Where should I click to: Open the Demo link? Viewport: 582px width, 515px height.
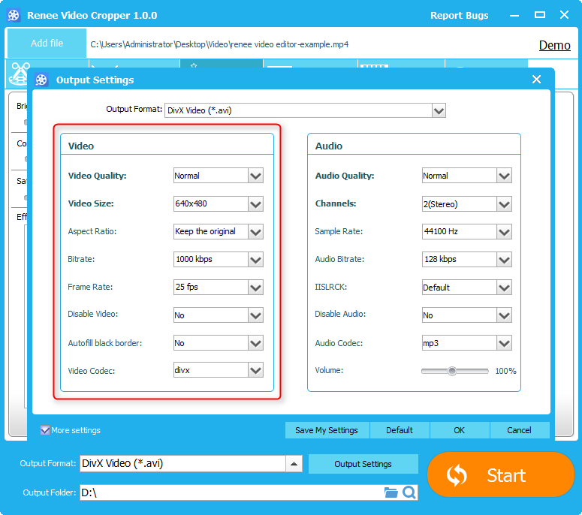554,45
